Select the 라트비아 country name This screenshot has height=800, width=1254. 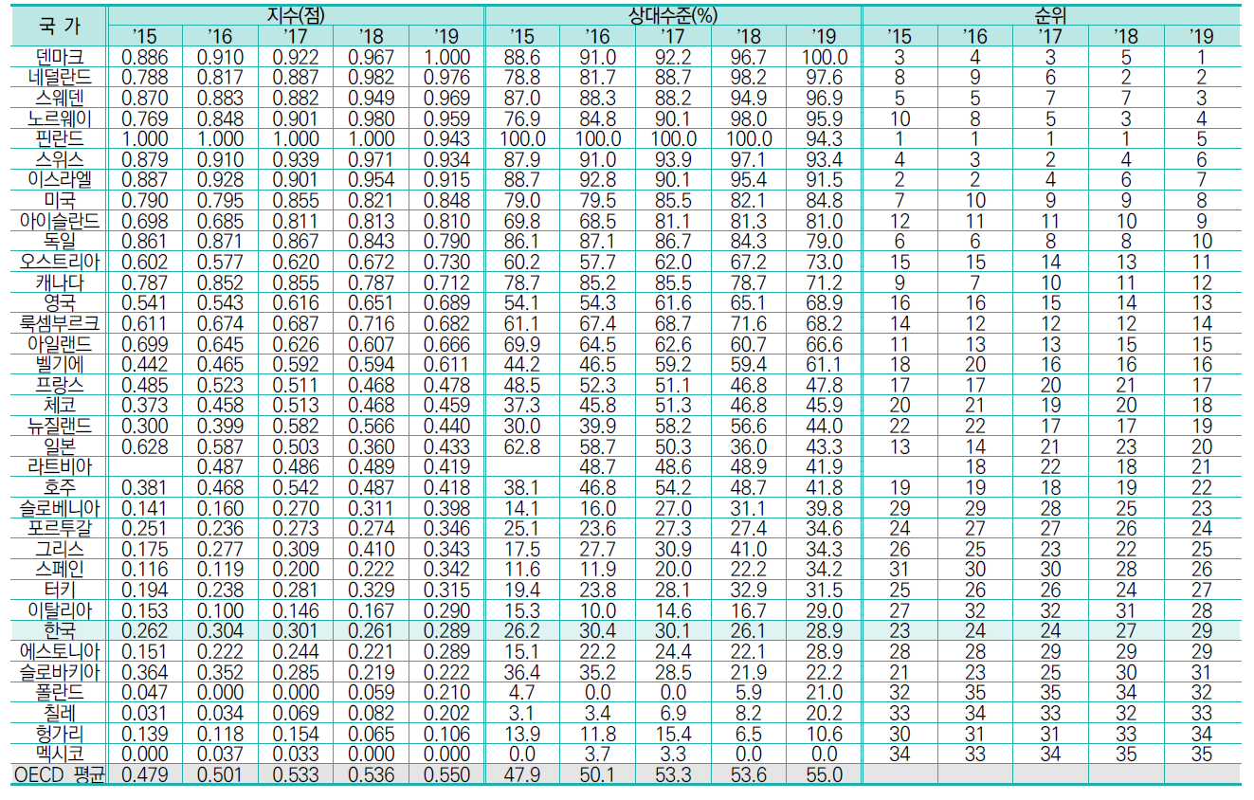(59, 465)
